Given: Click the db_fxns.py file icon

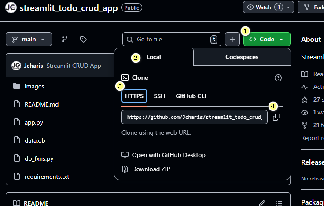Looking at the screenshot, I should [17, 158].
